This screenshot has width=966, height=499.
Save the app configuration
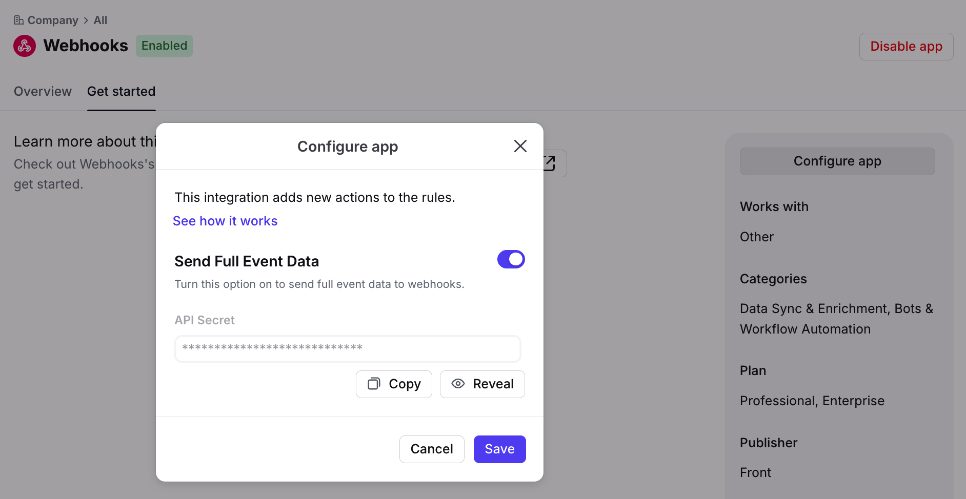499,449
